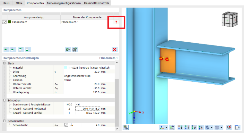Open the Plausibilitätskontrolle tab
Viewport: 244px width, 133px height.
(97, 3)
